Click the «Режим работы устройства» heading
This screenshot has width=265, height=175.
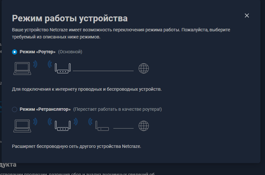click(x=70, y=18)
